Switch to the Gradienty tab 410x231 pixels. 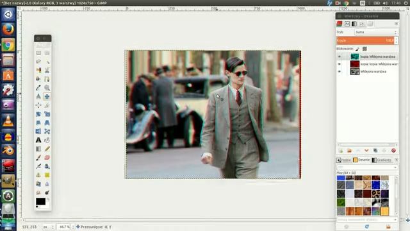tap(382, 160)
